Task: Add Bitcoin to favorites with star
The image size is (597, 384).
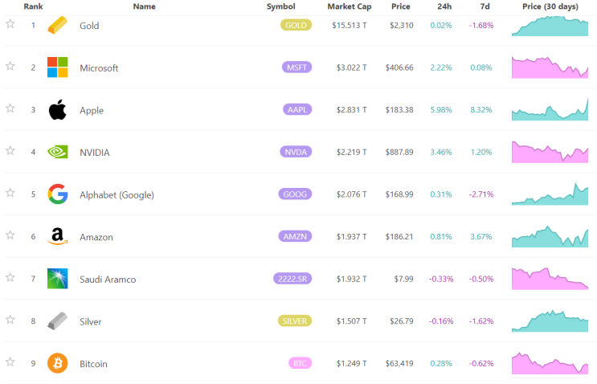Action: [x=10, y=362]
